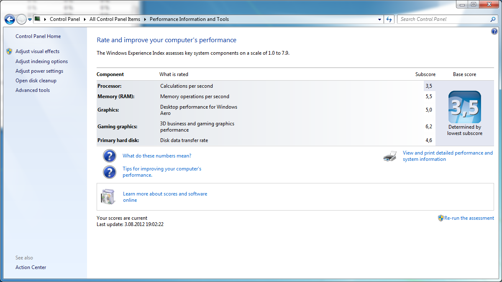Click the Forward navigation arrow button
The image size is (502, 282).
(21, 19)
